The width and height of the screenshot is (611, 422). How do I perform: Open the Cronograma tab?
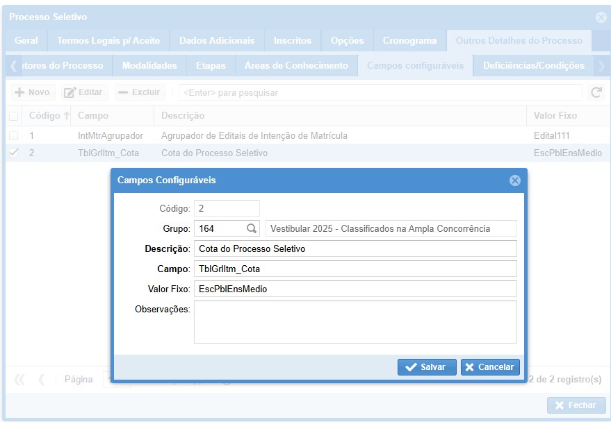pos(409,41)
